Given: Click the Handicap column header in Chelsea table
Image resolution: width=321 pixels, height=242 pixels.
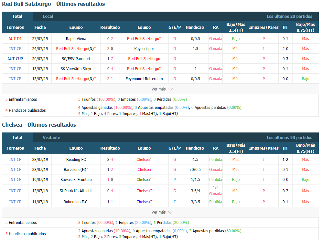Looking at the screenshot, I should tap(195, 148).
